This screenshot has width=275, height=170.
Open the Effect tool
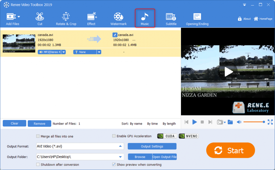[92, 19]
